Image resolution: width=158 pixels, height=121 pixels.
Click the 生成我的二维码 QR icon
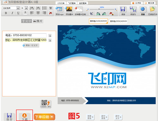(x=46, y=104)
